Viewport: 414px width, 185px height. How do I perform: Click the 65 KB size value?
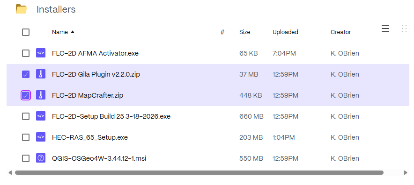coord(249,53)
